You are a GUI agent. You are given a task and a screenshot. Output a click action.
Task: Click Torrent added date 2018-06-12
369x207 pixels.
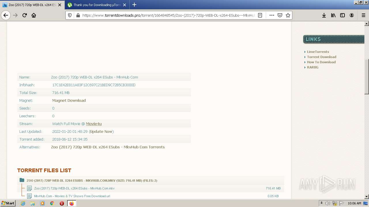pyautogui.click(x=70, y=139)
